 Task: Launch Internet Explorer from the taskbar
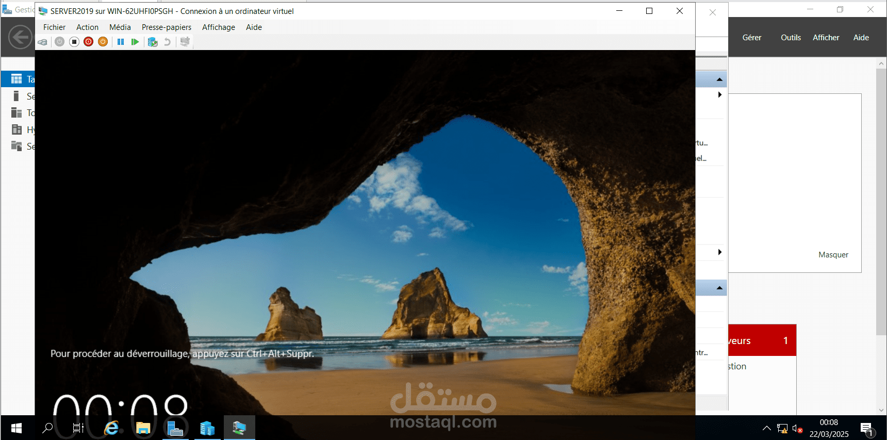click(x=111, y=428)
